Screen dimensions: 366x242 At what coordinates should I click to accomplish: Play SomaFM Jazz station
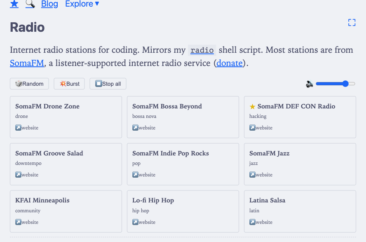(x=300, y=164)
